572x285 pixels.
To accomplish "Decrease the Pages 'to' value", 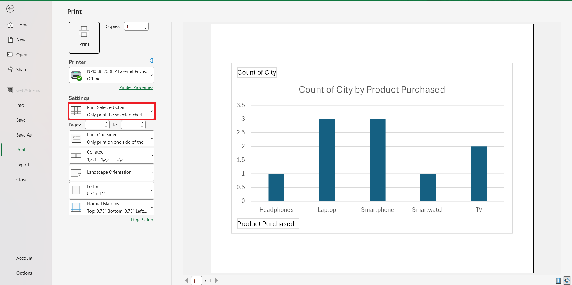I will (142, 127).
